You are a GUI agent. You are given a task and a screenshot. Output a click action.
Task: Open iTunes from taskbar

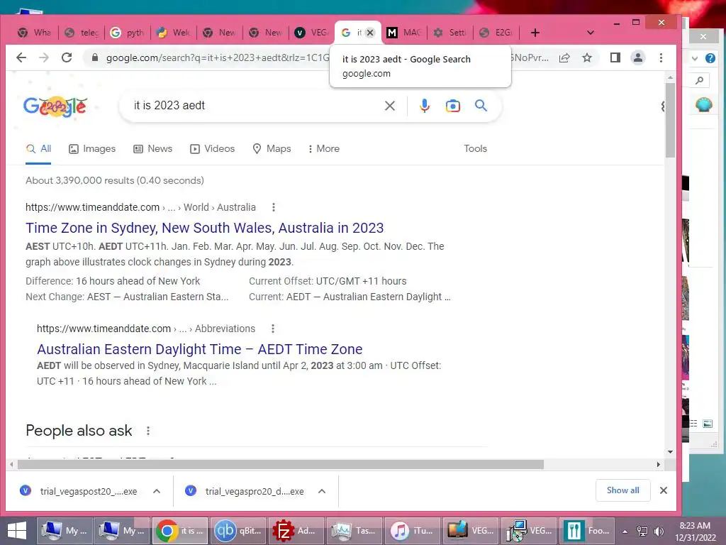[x=412, y=531]
